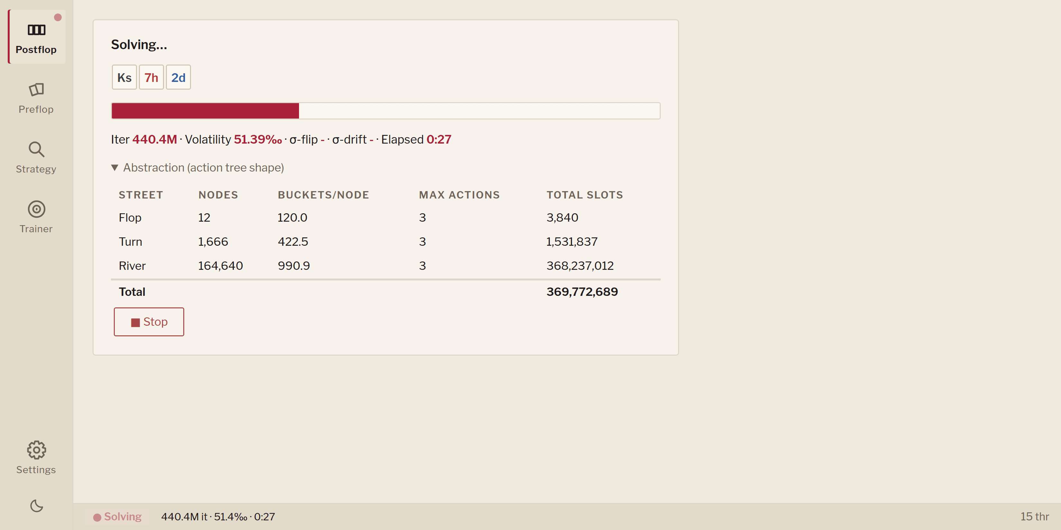Click the Flop total slots 3,840
Screen dimensions: 1061x530
pyautogui.click(x=562, y=218)
